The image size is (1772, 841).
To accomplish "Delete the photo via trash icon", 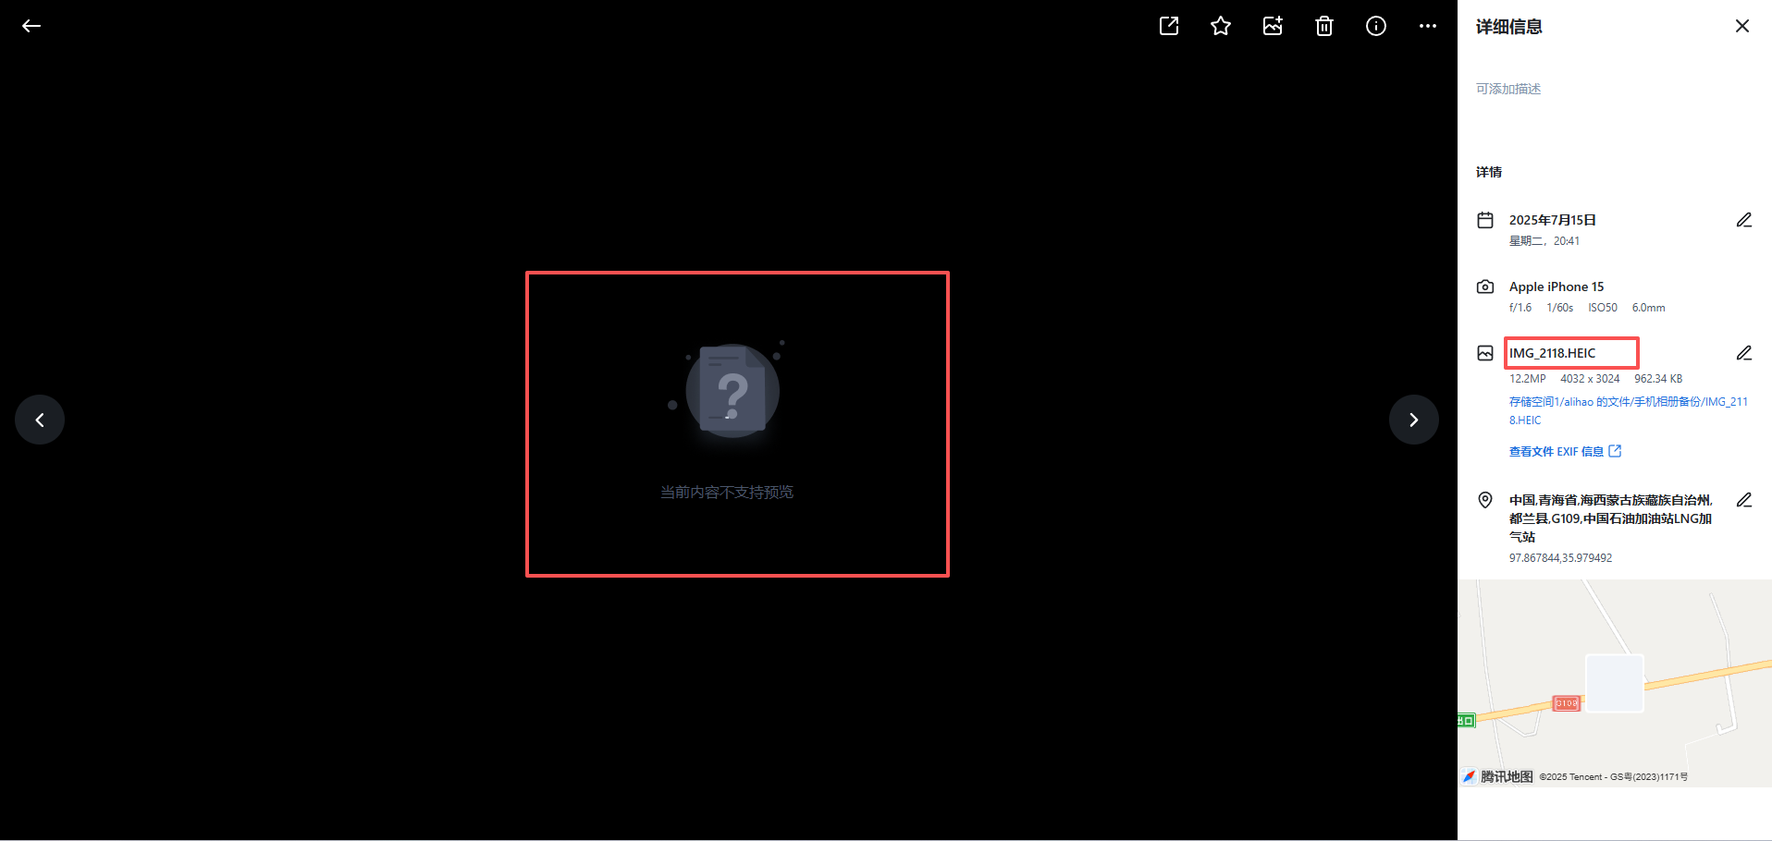I will click(1323, 26).
